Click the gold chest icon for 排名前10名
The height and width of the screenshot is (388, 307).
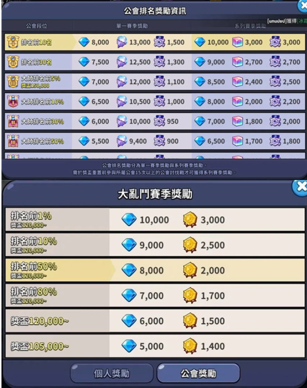[13, 42]
